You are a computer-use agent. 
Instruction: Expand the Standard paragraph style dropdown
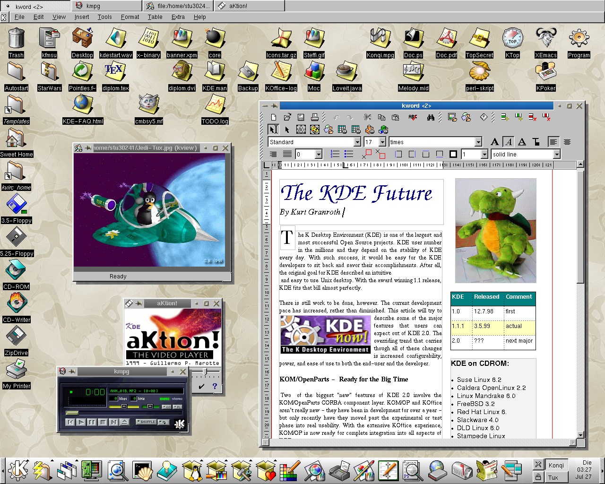pos(357,142)
